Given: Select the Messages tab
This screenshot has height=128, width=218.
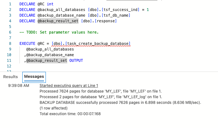Looking at the screenshot, I should [34, 77].
